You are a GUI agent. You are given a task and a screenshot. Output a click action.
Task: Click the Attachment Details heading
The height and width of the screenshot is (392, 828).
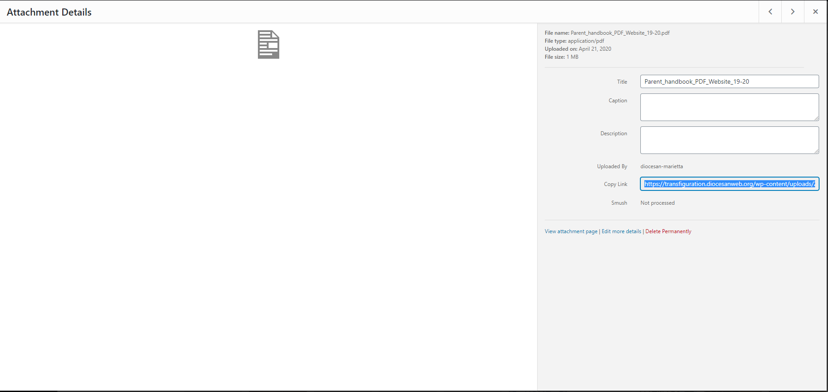49,12
